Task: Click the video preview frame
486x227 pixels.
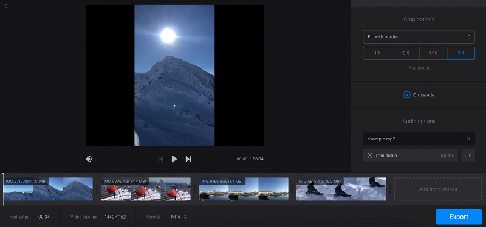Action: click(174, 75)
